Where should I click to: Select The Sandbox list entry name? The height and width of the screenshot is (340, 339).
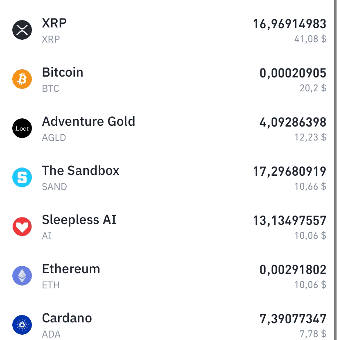[x=81, y=171]
